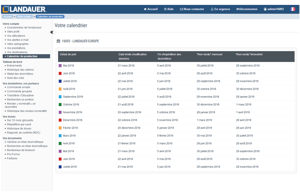Image resolution: width=300 pixels, height=195 pixels.
Task: Select Statut des dosimètres in sidebar
Action: (20, 74)
